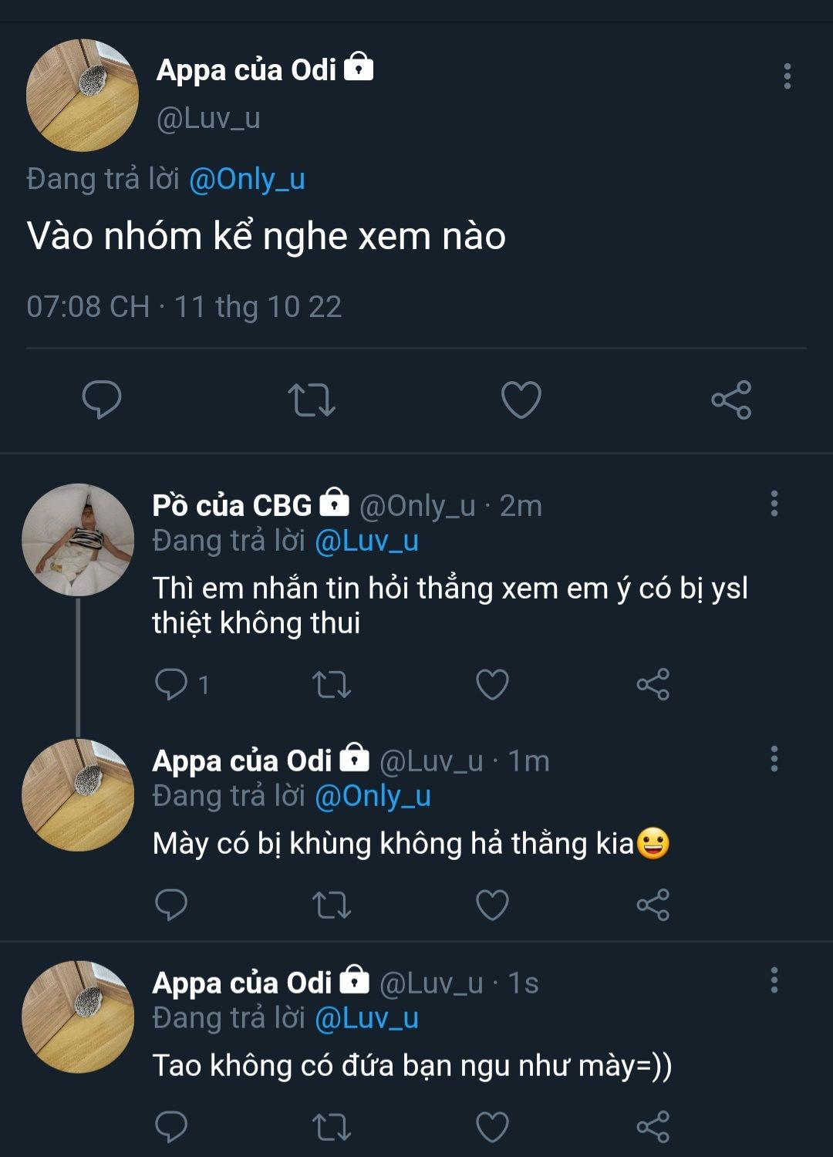Like the main tweet "Vào nhóm kể nghe xem nào"

coord(521,400)
